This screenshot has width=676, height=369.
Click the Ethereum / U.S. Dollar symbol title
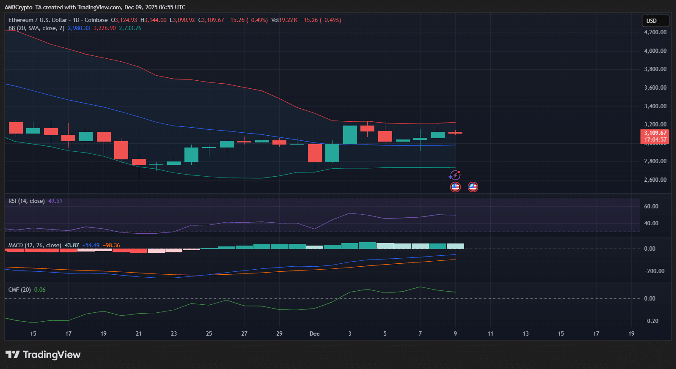tap(38, 20)
